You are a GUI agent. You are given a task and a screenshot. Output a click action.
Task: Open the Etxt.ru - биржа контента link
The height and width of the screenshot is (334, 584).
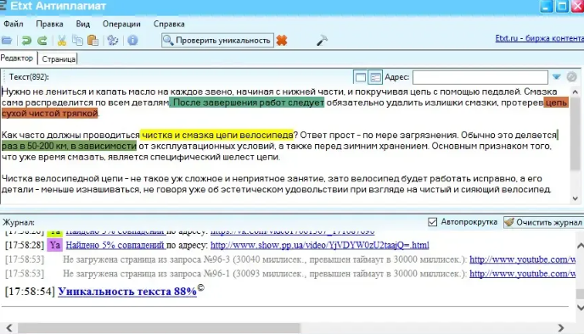539,38
